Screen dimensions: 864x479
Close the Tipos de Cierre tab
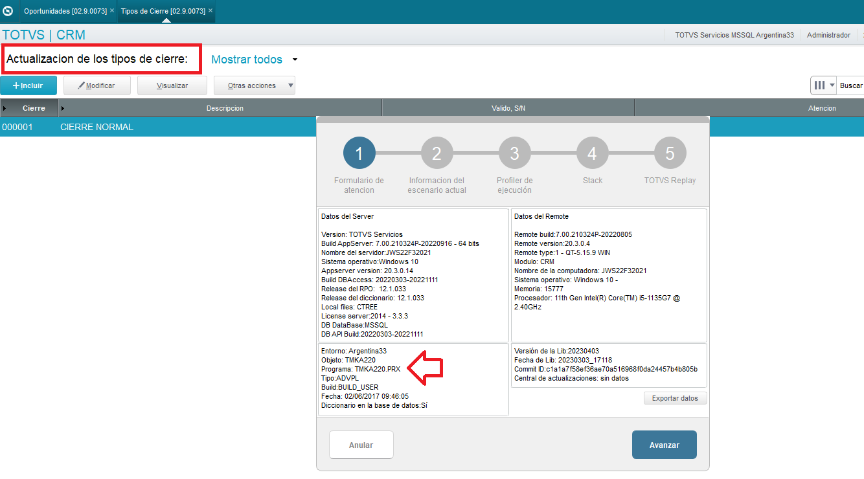210,11
